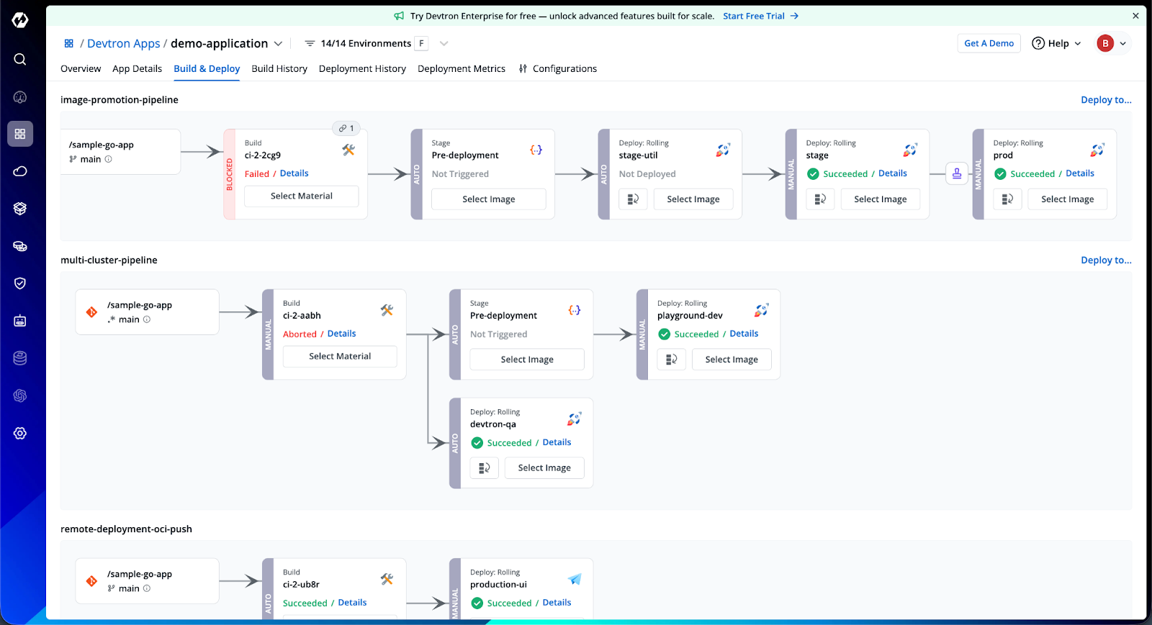Click rollback icon on the devtron-qa deploy node
Viewport: 1152px width, 625px height.
(x=485, y=468)
